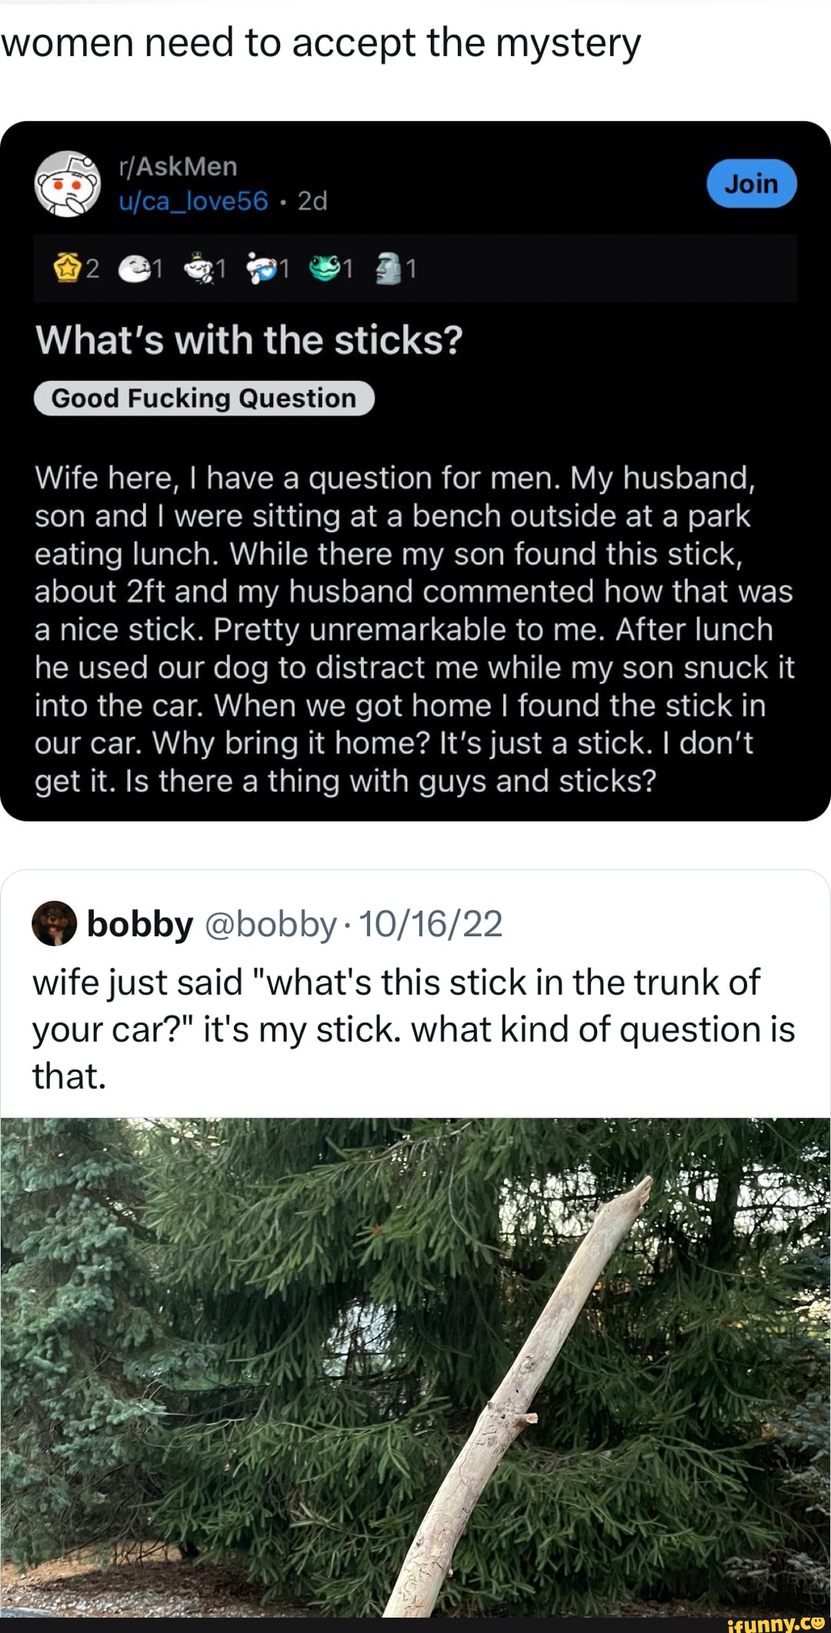Open user u/ca_love56's profile link
The image size is (831, 1633).
(193, 201)
